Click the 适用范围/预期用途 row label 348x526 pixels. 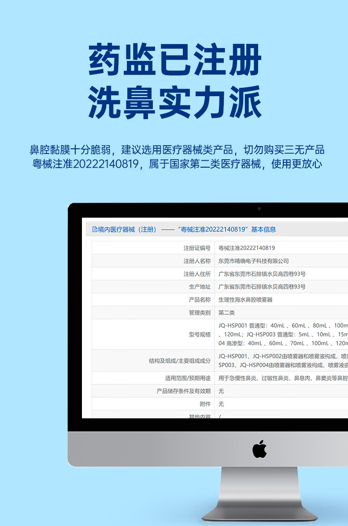tap(185, 378)
